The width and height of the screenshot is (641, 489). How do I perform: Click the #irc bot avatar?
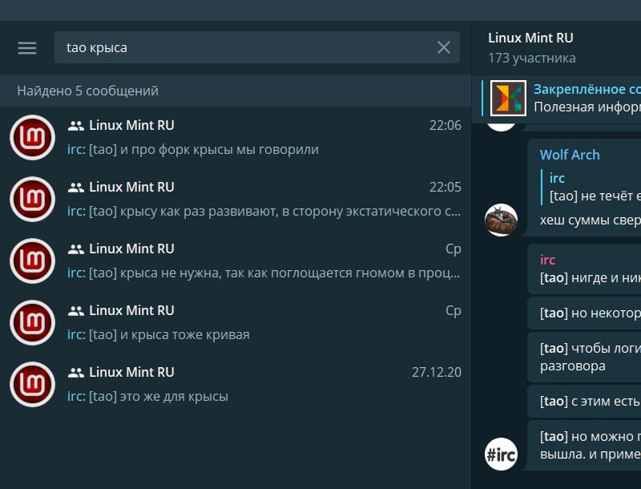click(x=502, y=455)
